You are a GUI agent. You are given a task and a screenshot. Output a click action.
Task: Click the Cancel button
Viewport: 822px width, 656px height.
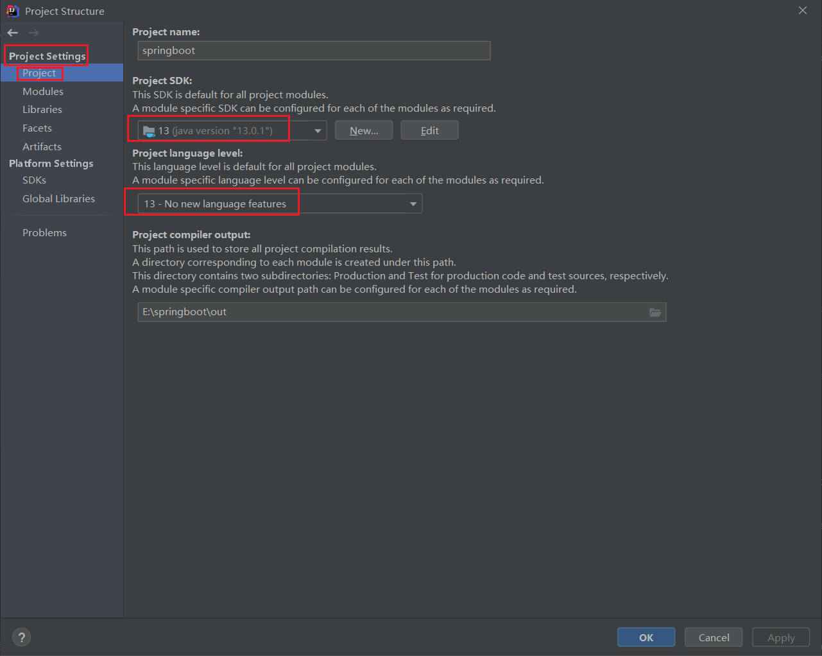[x=714, y=637]
